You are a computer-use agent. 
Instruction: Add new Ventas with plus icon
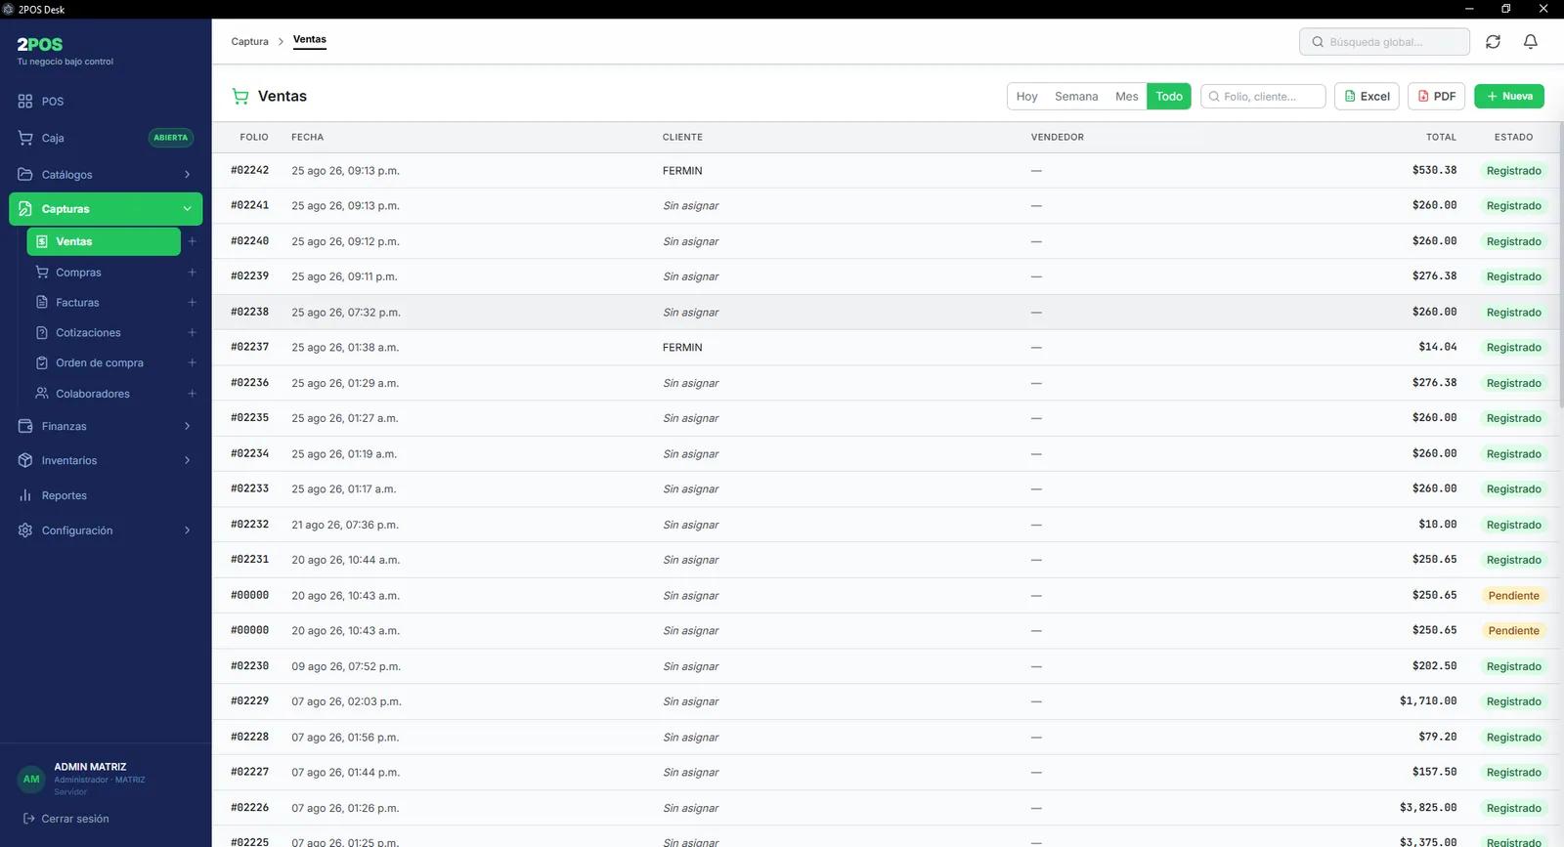(192, 241)
